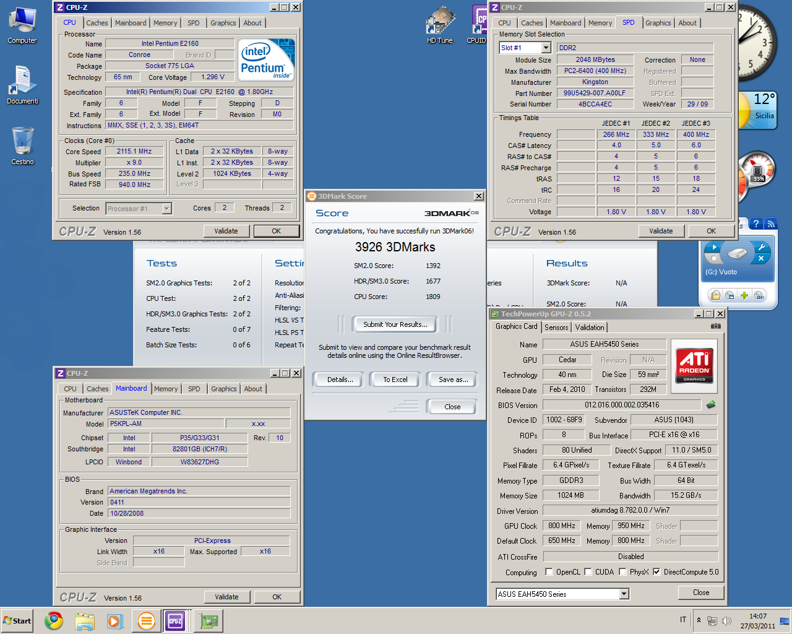Viewport: 792px width, 634px height.
Task: Open the Computer desktop icon
Action: click(x=22, y=25)
